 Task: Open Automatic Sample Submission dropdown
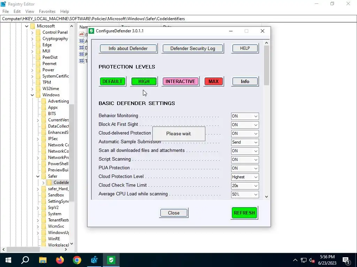(x=245, y=142)
